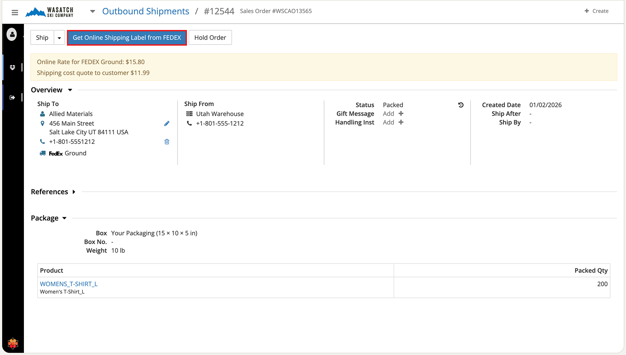The height and width of the screenshot is (355, 626).
Task: Add a gift message with plus icon
Action: [401, 114]
